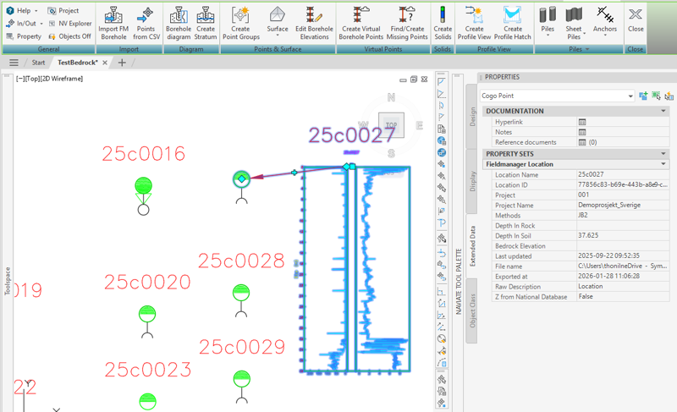Collapse the DOCUMENTATION section
This screenshot has width=677, height=412.
tap(663, 111)
